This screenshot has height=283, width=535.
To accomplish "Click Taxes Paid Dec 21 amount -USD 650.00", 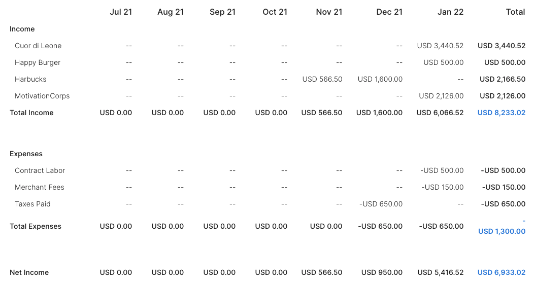I will tap(381, 204).
